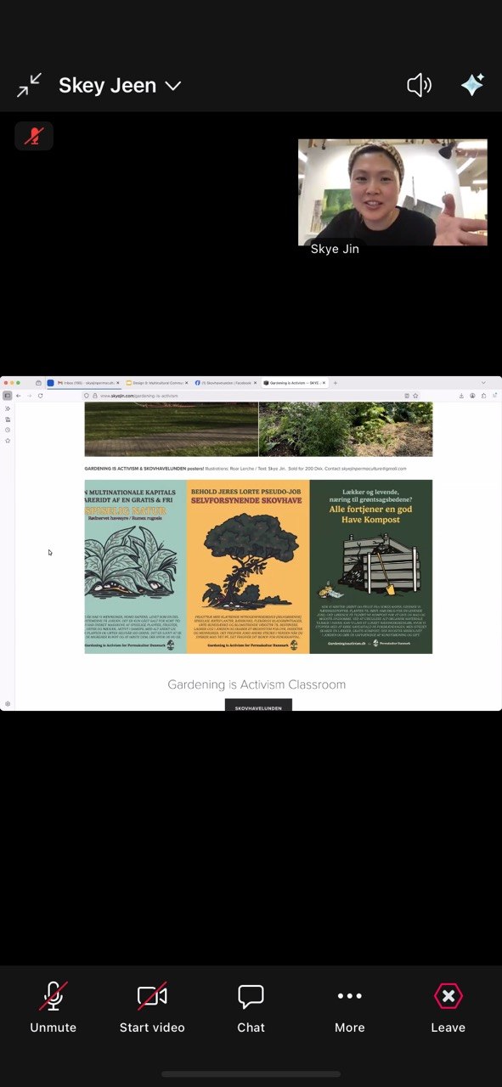This screenshot has width=502, height=1087.
Task: Click the SKOVHAVELUNDEN button on shared page
Action: (258, 706)
